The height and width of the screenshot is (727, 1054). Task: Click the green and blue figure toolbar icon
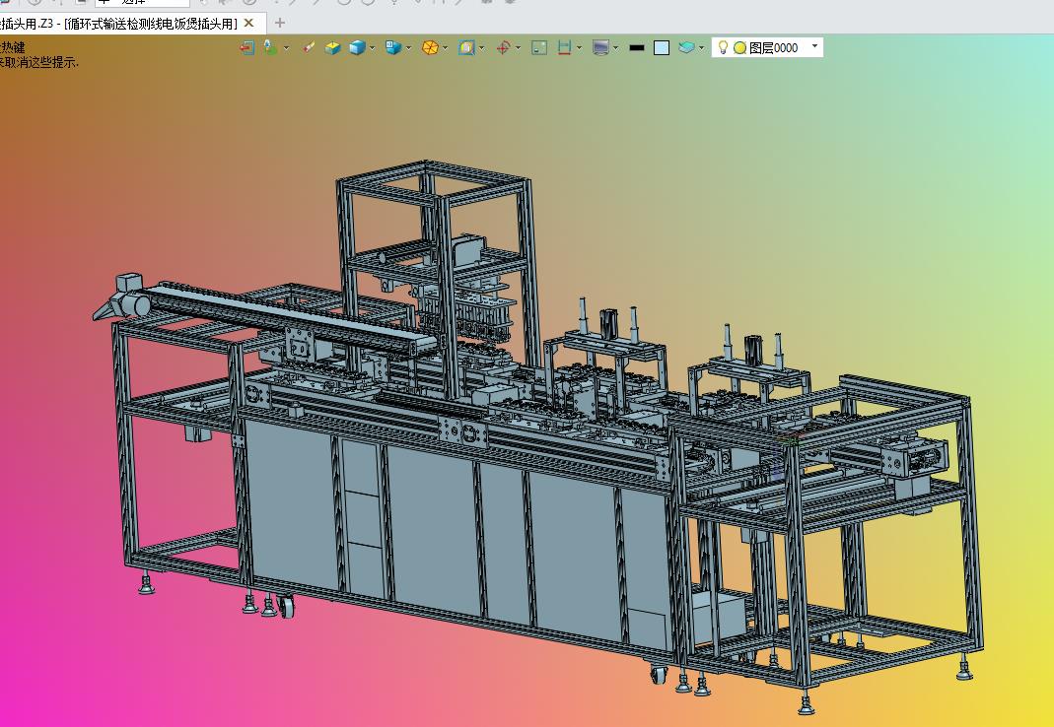[270, 47]
